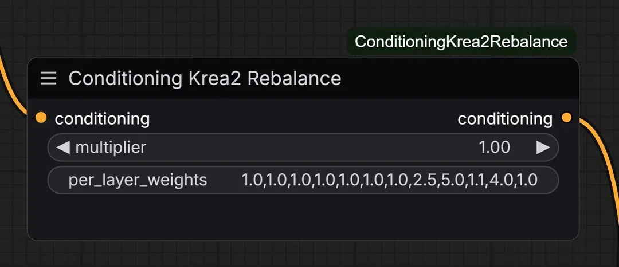Click the input conditioning label

click(x=102, y=118)
